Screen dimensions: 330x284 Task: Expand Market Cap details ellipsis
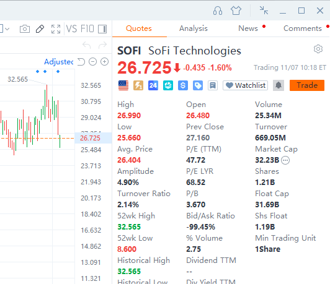click(x=285, y=160)
